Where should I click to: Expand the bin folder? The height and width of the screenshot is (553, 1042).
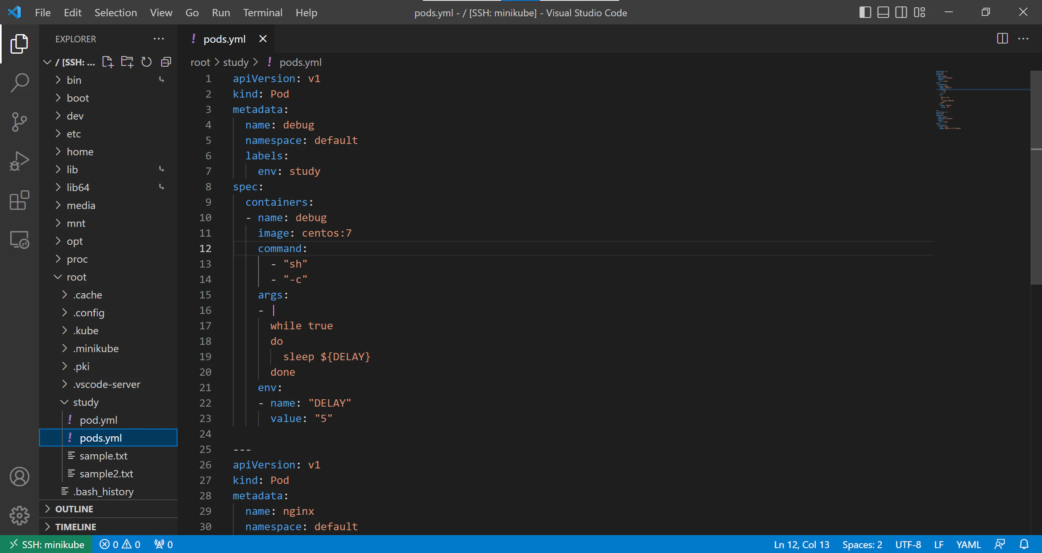coord(108,80)
